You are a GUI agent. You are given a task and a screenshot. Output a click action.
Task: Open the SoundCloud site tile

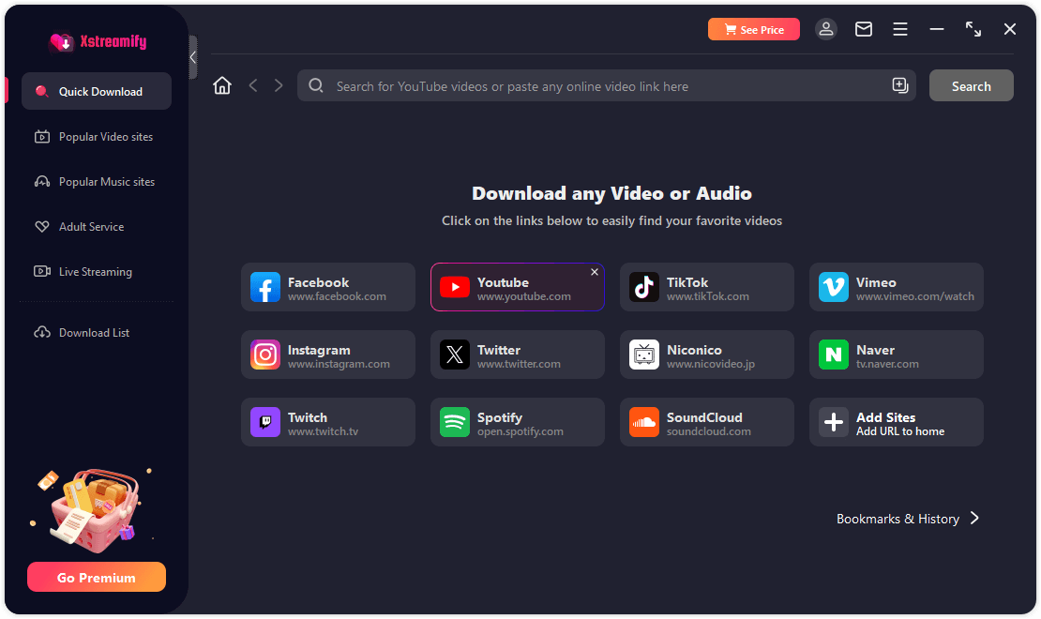click(706, 422)
